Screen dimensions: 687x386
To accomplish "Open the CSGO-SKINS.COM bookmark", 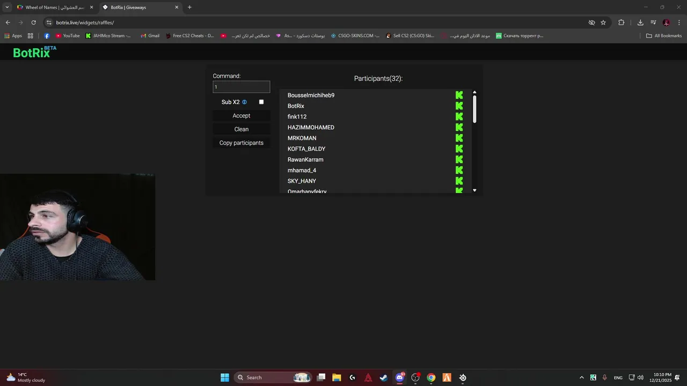I will click(355, 36).
